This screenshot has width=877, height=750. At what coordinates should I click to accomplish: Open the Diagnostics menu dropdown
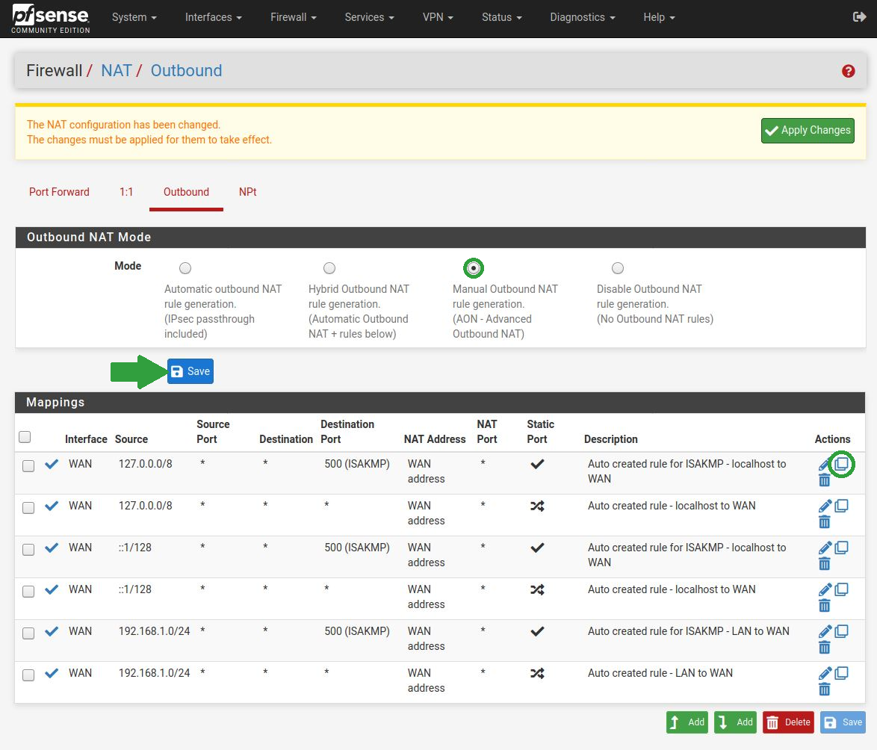tap(583, 17)
